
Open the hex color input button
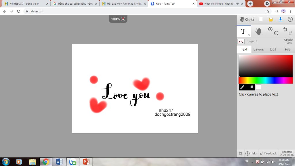[251, 87]
